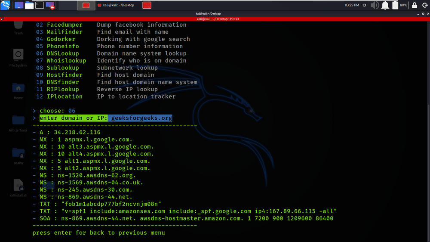Open the Home folder desktop icon

18,91
